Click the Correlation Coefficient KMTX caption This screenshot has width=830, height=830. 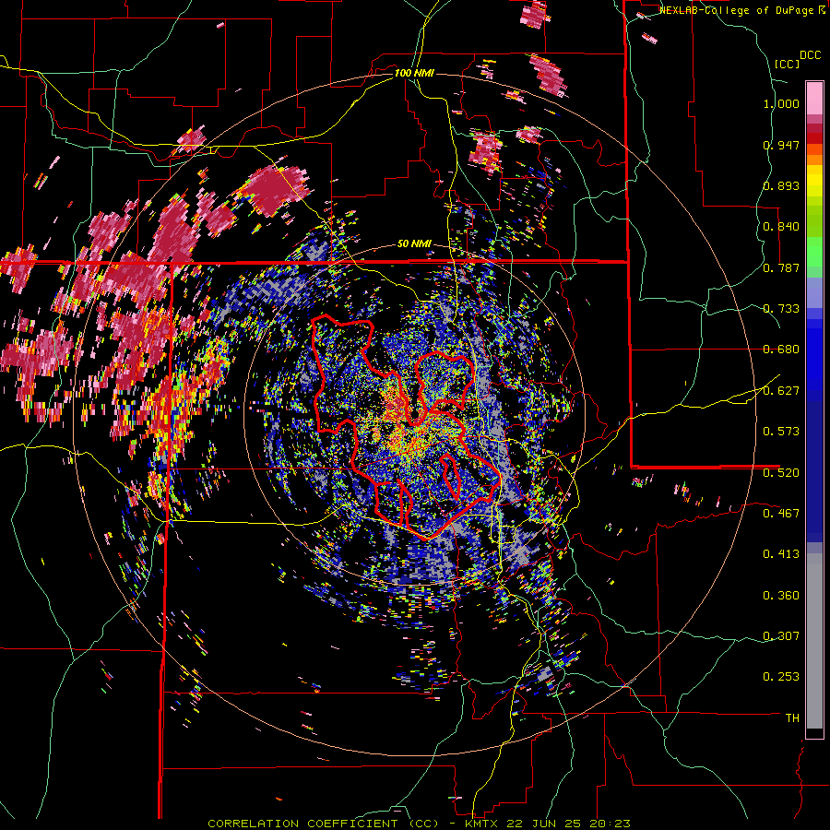pyautogui.click(x=419, y=824)
